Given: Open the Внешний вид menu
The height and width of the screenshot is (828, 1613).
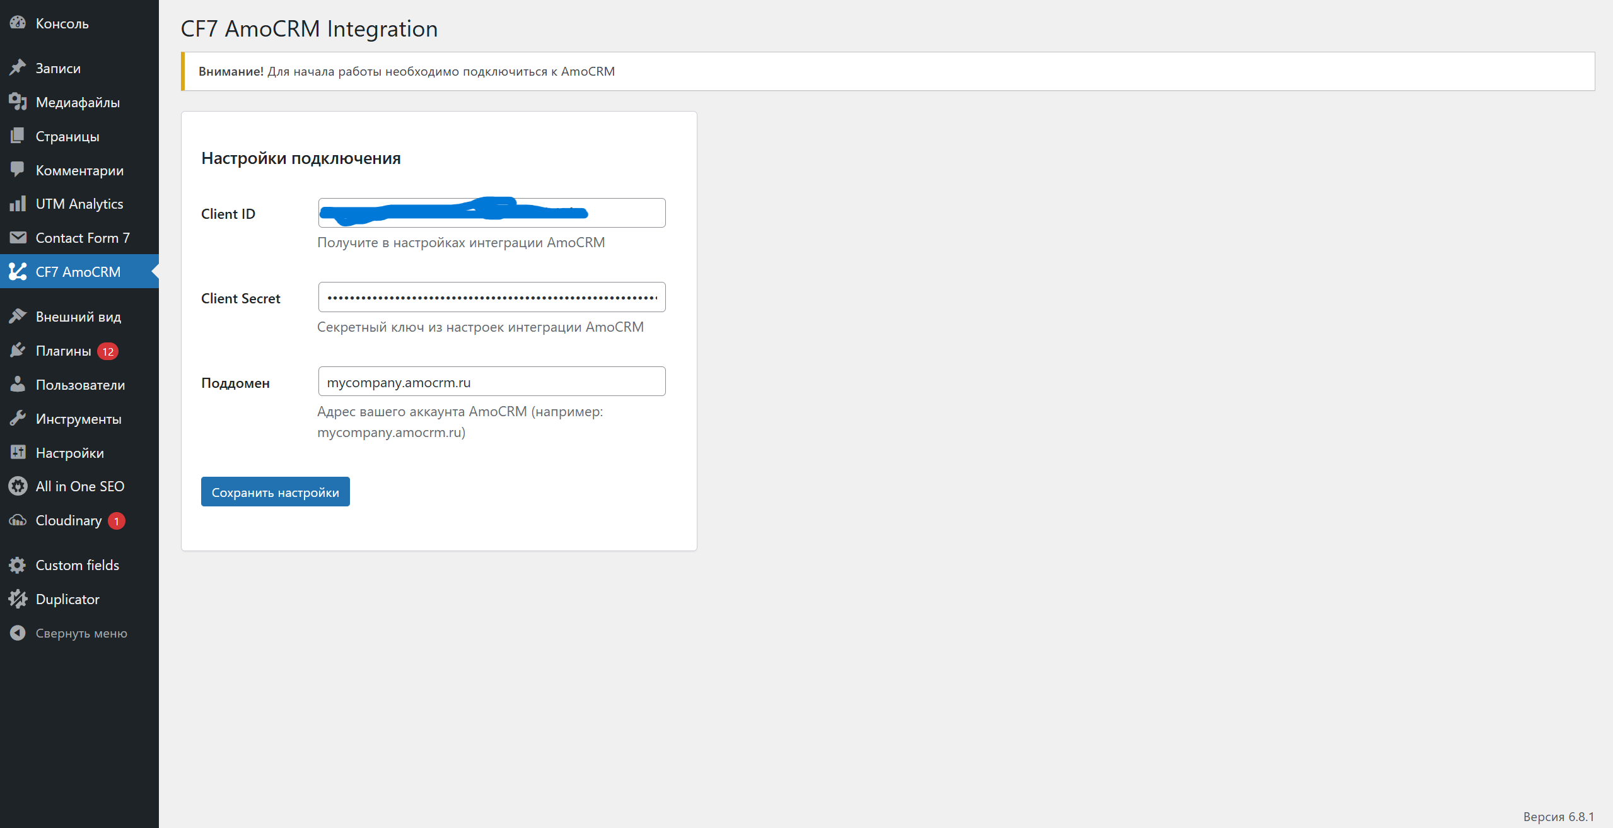Looking at the screenshot, I should [79, 317].
